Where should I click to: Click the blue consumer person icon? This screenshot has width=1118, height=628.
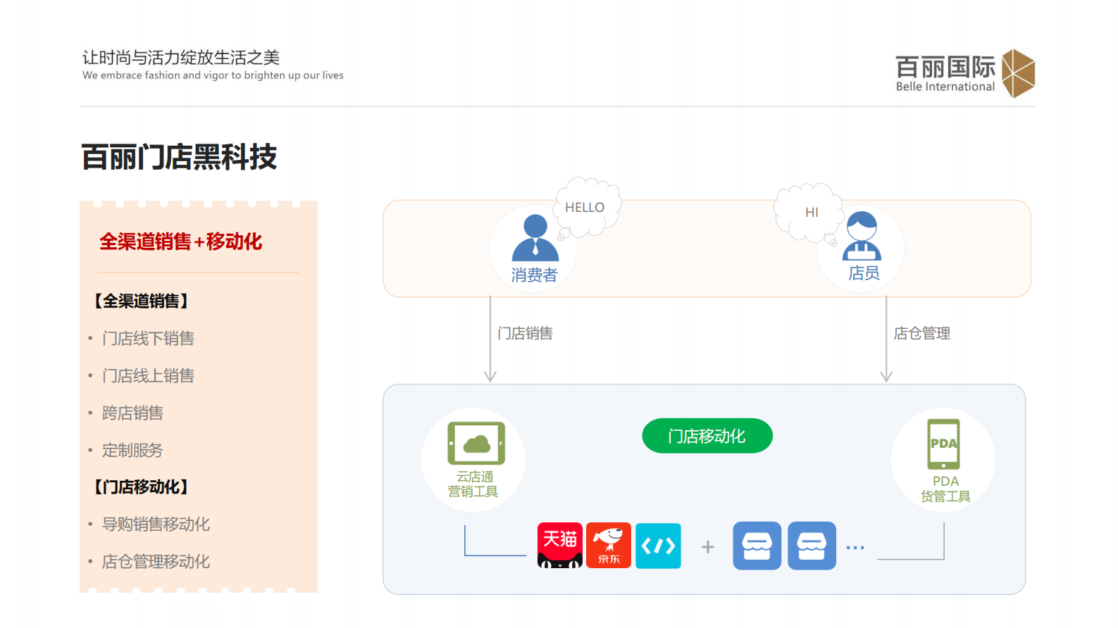point(535,238)
